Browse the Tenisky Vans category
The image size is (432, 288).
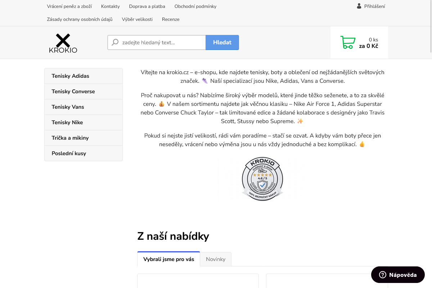pyautogui.click(x=68, y=107)
